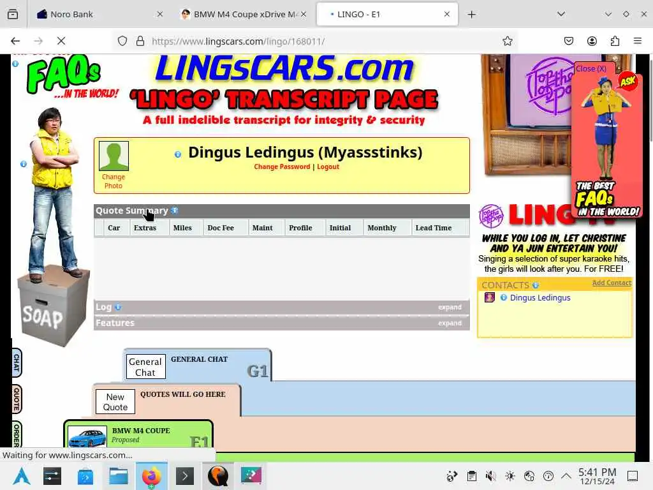The image size is (653, 490).
Task: Go back with the browser back arrow
Action: pos(15,41)
